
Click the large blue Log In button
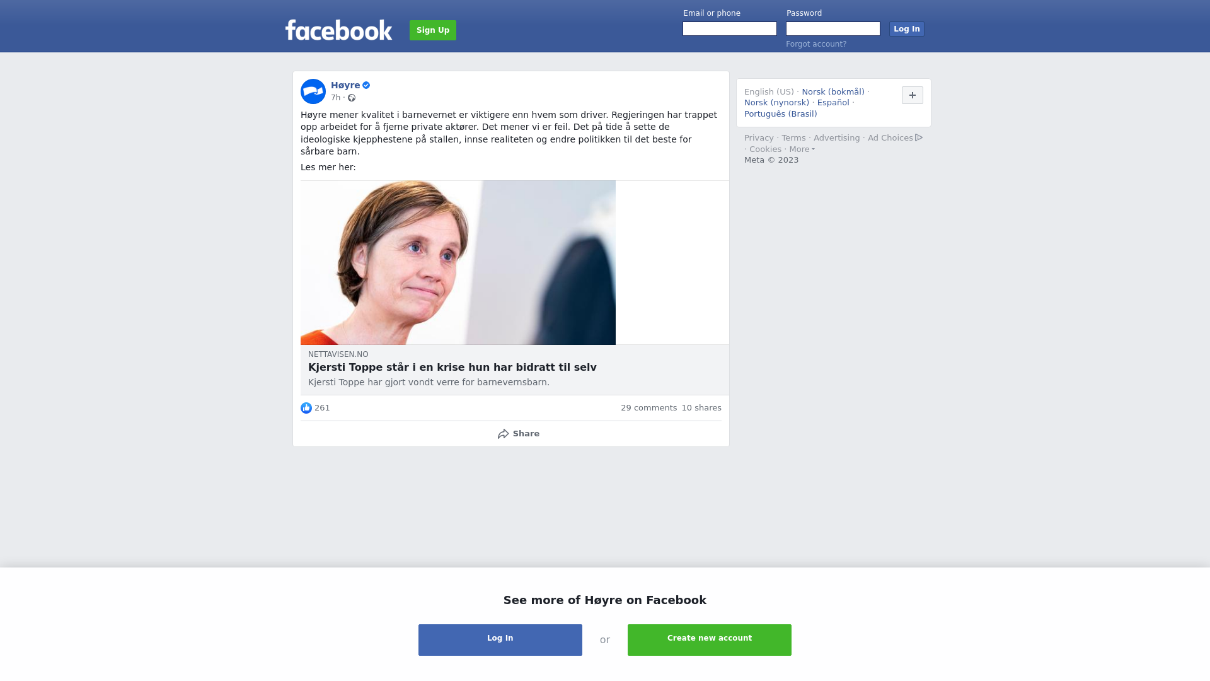(x=500, y=640)
